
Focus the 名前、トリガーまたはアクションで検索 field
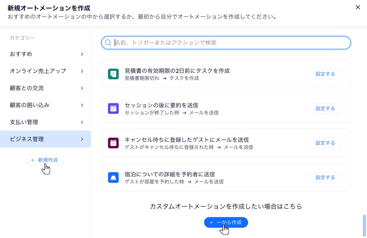tap(226, 43)
